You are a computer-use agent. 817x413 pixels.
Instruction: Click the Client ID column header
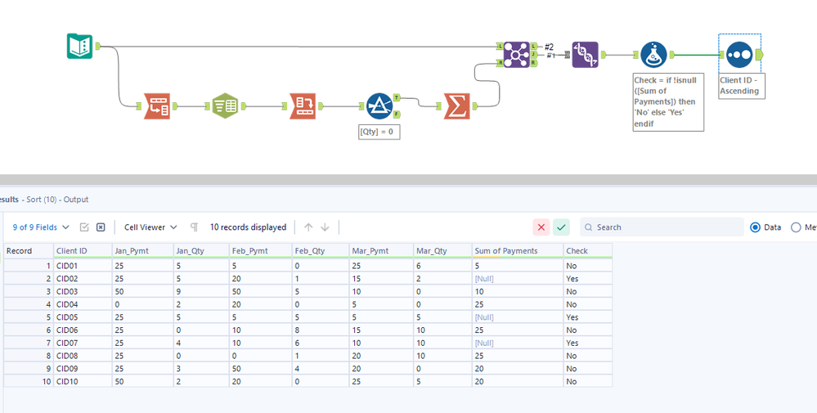(83, 250)
